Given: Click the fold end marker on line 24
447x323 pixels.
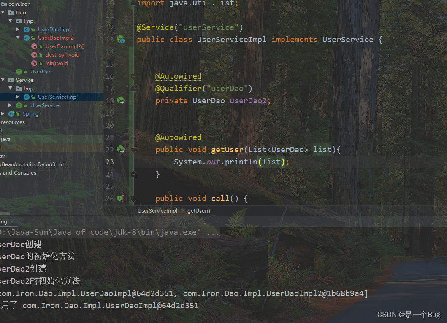Looking at the screenshot, I should point(133,174).
